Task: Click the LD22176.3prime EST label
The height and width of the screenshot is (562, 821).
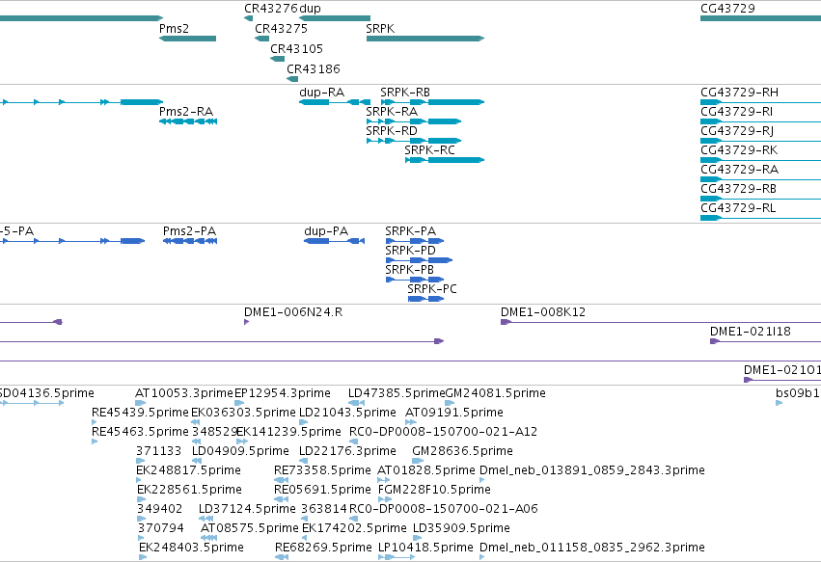Action: pos(347,451)
